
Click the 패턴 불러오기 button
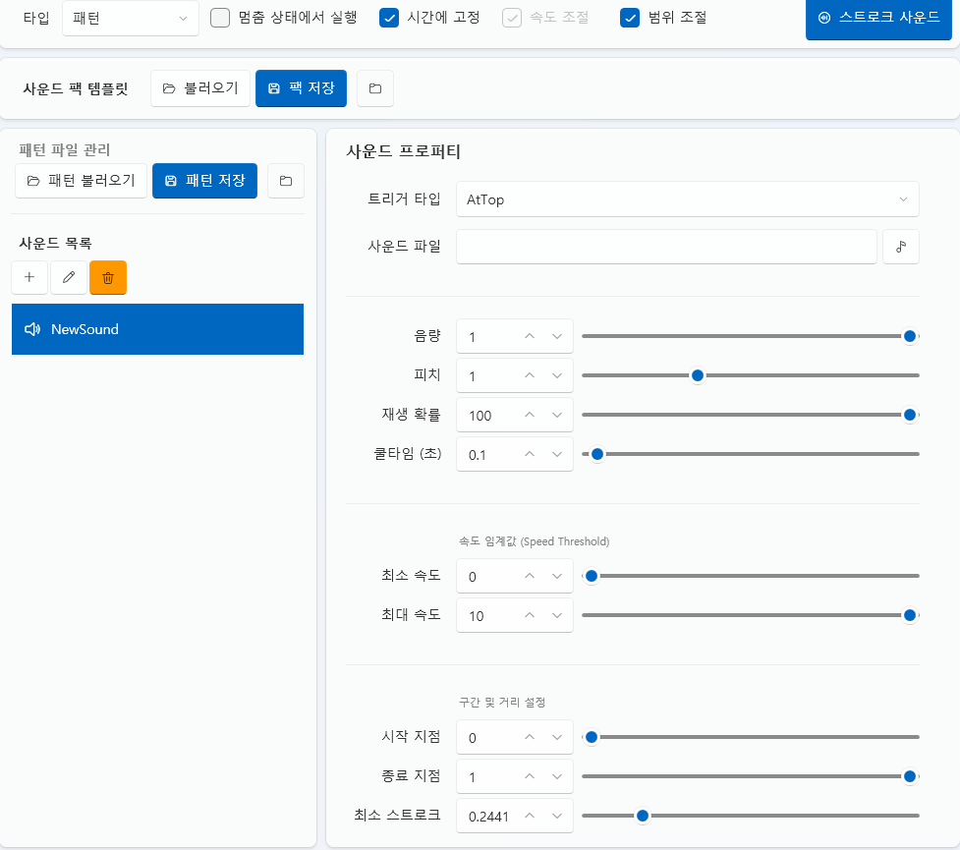coord(82,181)
